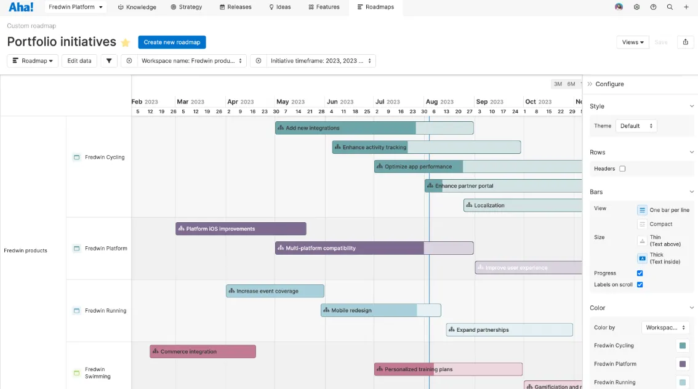Open the Views dropdown
This screenshot has height=389, width=698.
point(633,42)
